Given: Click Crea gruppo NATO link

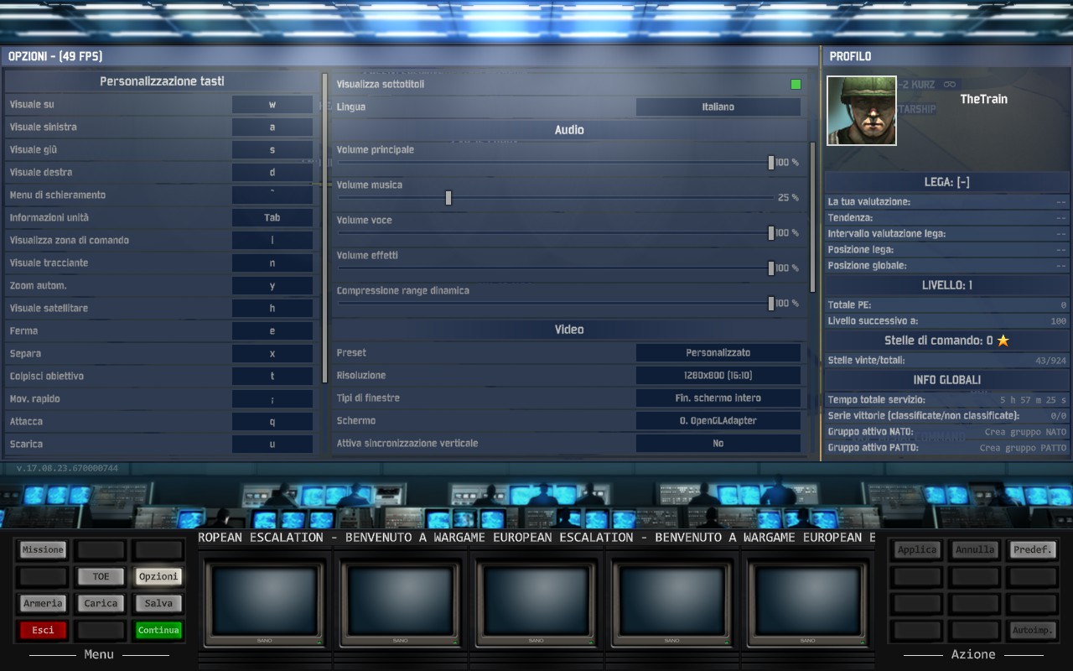Looking at the screenshot, I should point(1025,433).
